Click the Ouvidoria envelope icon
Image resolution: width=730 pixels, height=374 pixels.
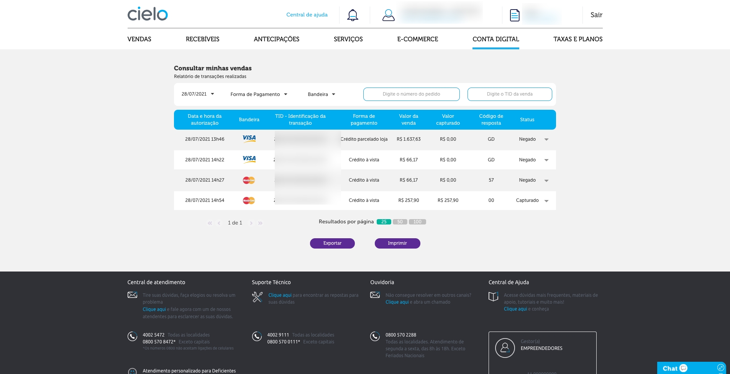coord(375,295)
